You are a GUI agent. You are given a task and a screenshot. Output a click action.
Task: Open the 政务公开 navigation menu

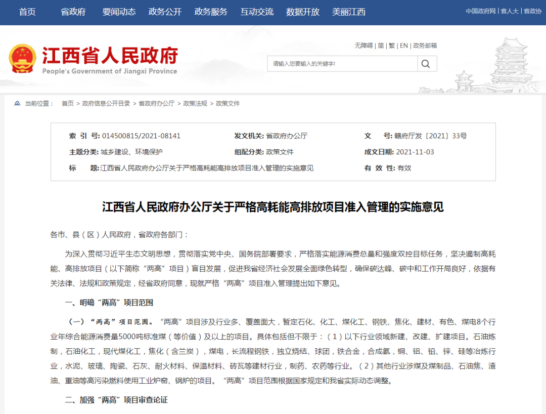165,12
